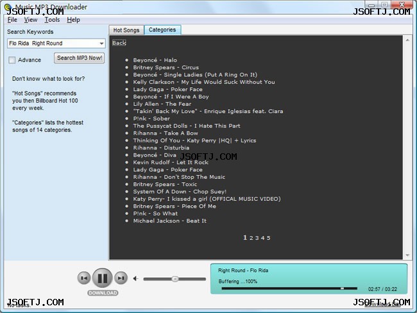Click the Right Round - Flo Rida title
This screenshot has width=417, height=313.
(x=243, y=271)
